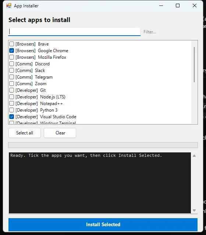Start installation with Install Selected

click(x=103, y=224)
